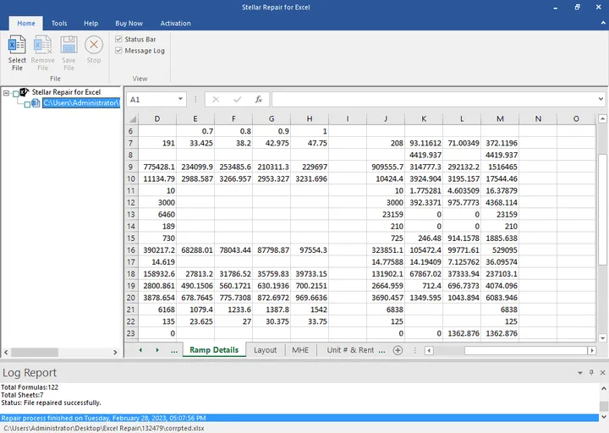Click the select-all corner of the grid

tap(133, 119)
